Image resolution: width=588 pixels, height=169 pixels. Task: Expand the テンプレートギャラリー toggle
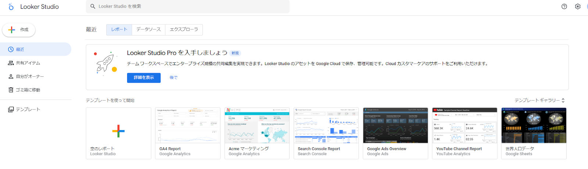tap(539, 100)
